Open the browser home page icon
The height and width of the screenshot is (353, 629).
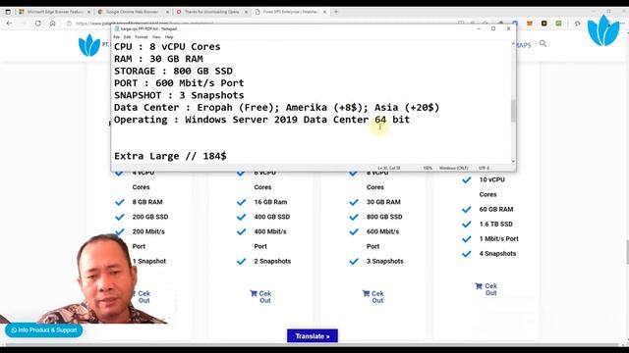click(x=52, y=24)
